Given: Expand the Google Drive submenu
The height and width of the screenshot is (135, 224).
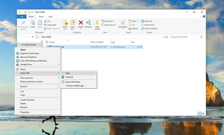Looking at the screenshot, I should pos(38,65).
